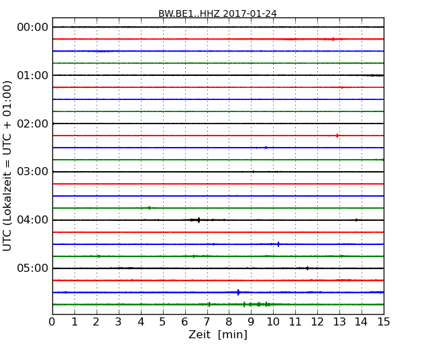Image resolution: width=436 pixels, height=349 pixels.
Task: Select the 01:00 time label
Action: pos(33,75)
